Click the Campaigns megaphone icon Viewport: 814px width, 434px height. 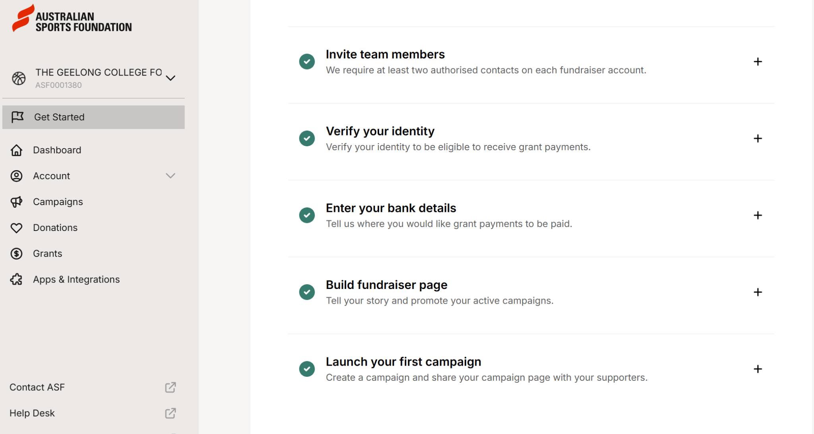click(x=16, y=202)
